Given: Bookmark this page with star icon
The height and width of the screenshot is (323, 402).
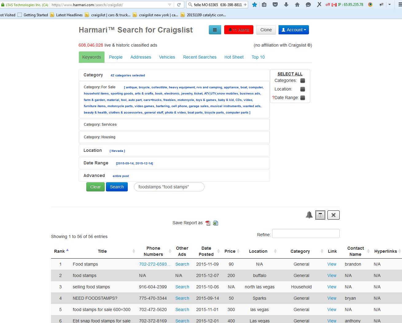Looking at the screenshot, I should 255,5.
